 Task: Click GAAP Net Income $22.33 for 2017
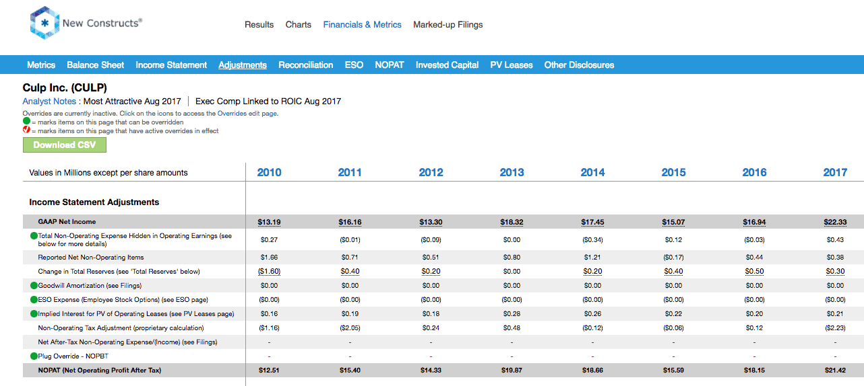(x=835, y=222)
